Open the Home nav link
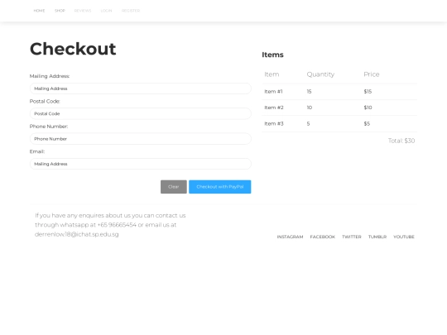The image size is (447, 335). pyautogui.click(x=39, y=11)
